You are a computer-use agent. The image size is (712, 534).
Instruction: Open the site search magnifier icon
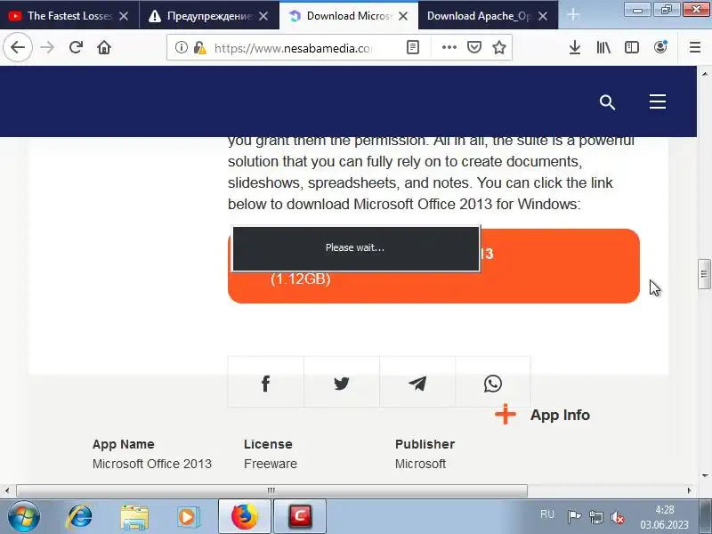point(607,102)
